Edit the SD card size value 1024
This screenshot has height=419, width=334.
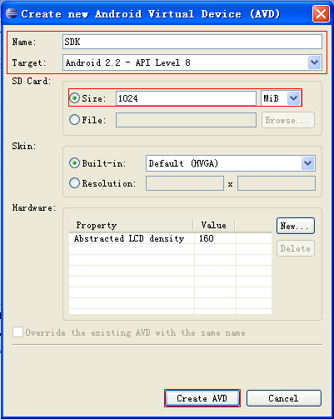pos(186,98)
